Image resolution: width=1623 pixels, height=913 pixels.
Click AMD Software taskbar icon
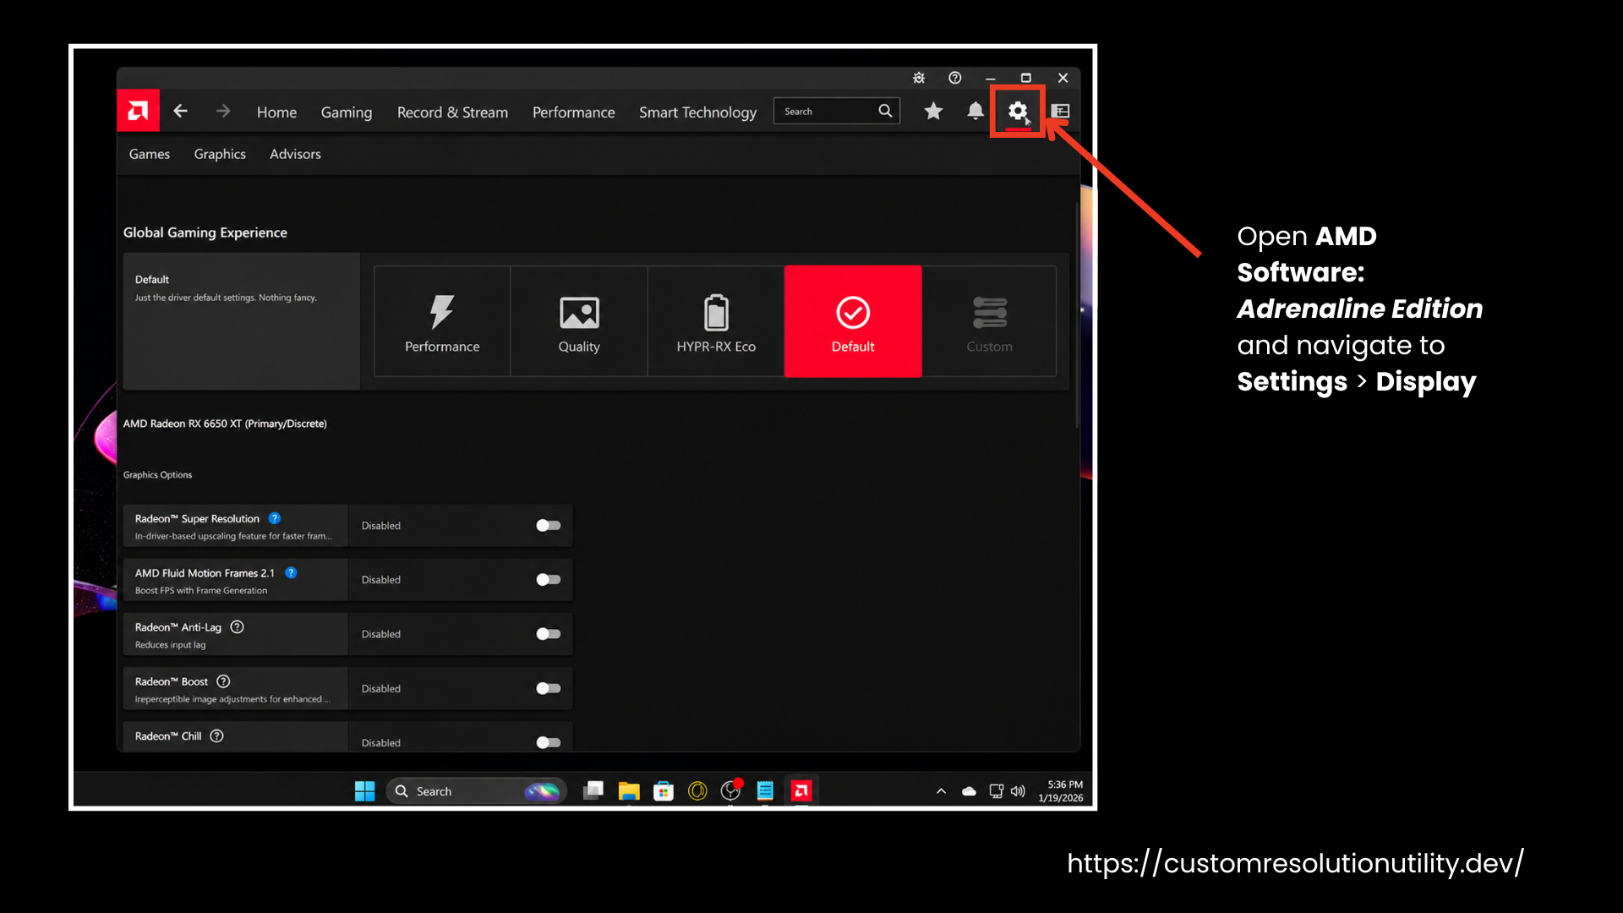(x=801, y=791)
